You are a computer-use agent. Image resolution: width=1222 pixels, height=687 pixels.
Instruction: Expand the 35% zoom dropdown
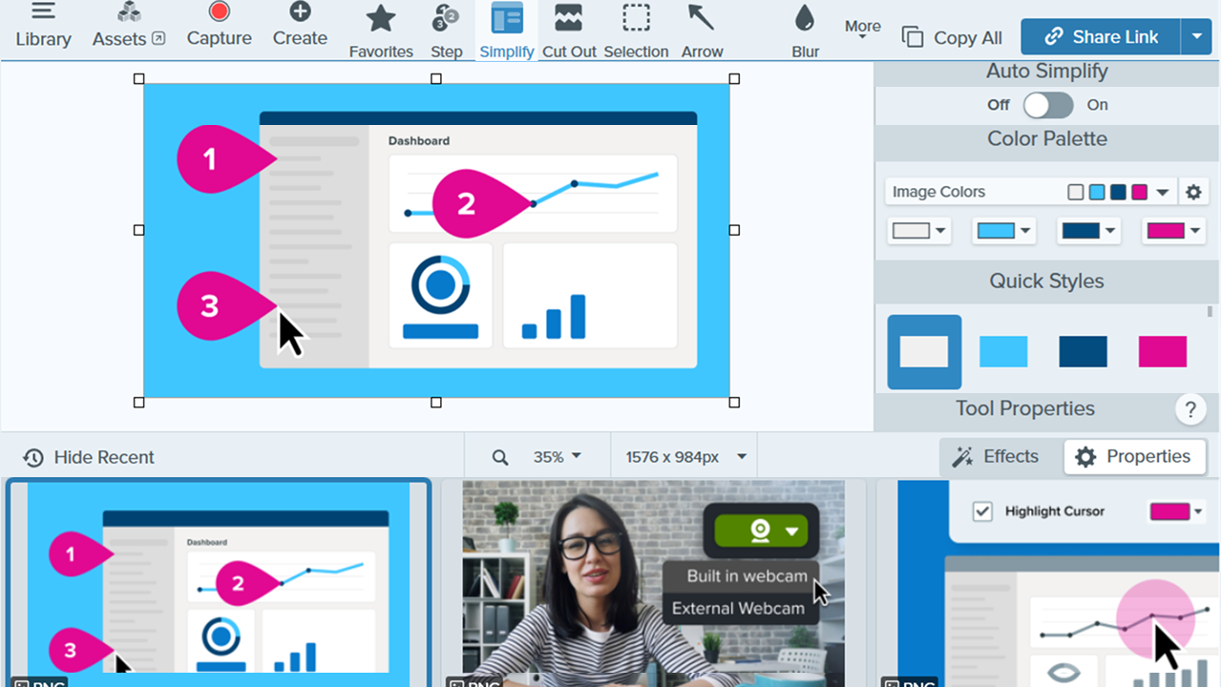(558, 457)
